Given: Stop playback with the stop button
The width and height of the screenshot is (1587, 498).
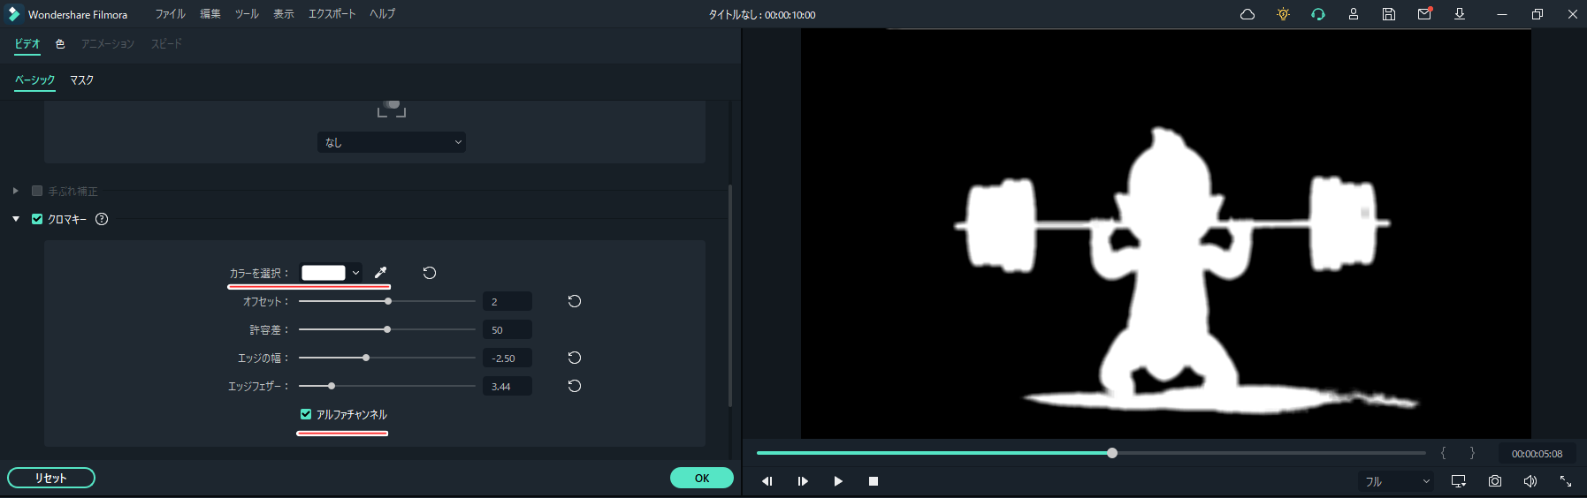Looking at the screenshot, I should tap(874, 481).
